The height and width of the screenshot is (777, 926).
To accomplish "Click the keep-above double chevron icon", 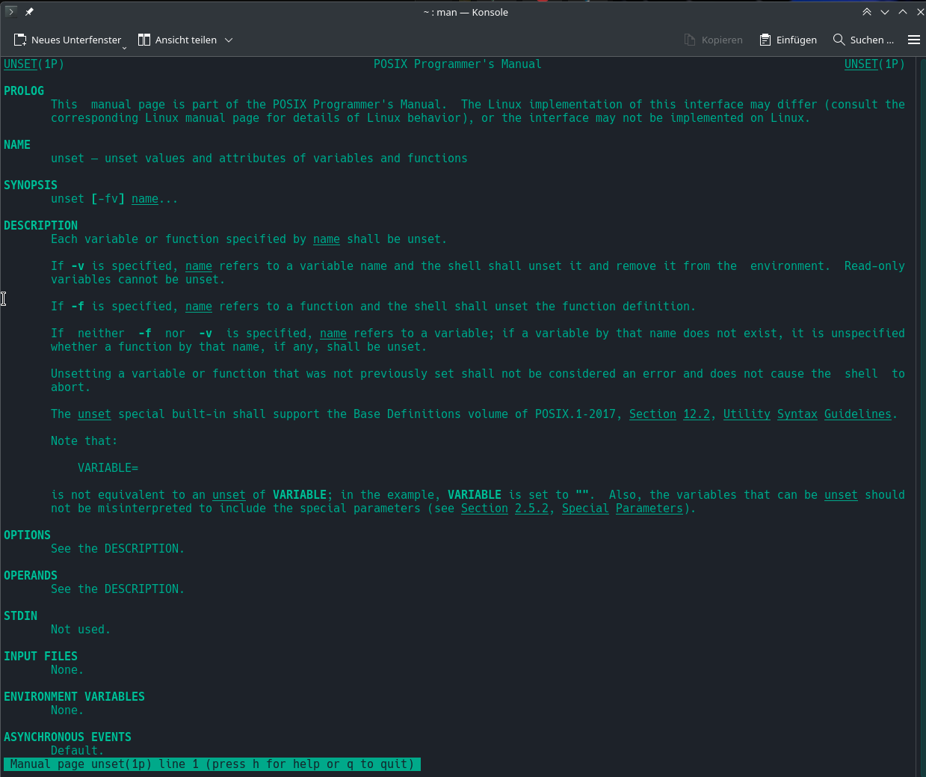I will [x=866, y=12].
